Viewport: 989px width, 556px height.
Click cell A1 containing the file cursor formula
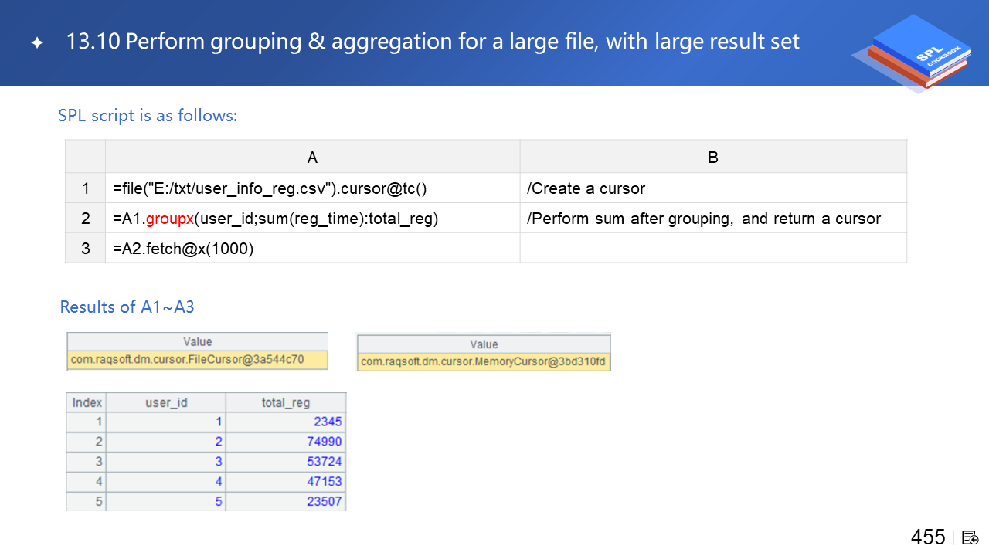pyautogui.click(x=270, y=188)
